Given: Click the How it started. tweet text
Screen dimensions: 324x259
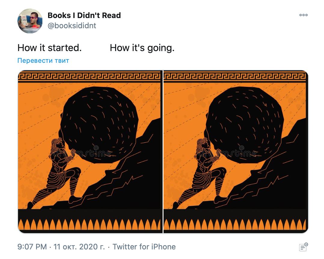Looking at the screenshot, I should click(x=50, y=48).
